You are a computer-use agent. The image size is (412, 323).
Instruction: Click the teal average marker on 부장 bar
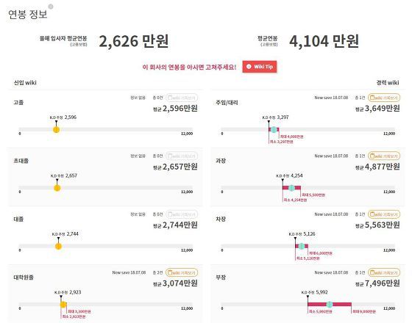pyautogui.click(x=330, y=305)
